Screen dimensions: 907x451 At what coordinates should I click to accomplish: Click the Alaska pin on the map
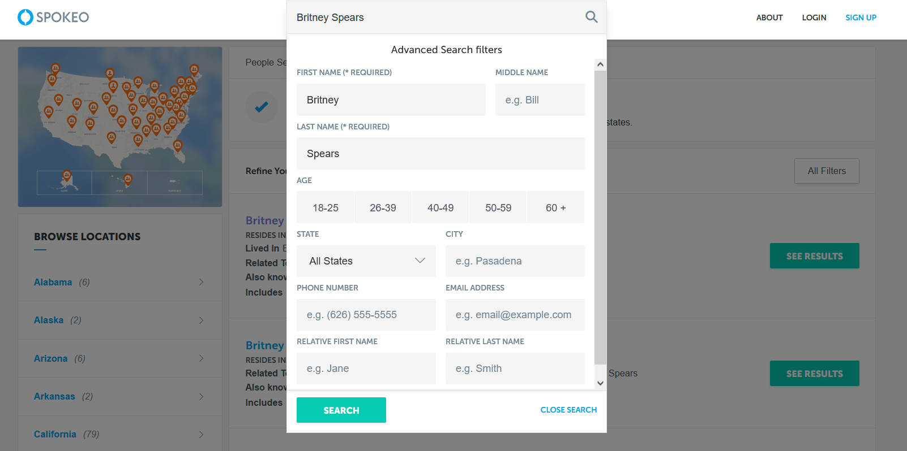(x=67, y=175)
